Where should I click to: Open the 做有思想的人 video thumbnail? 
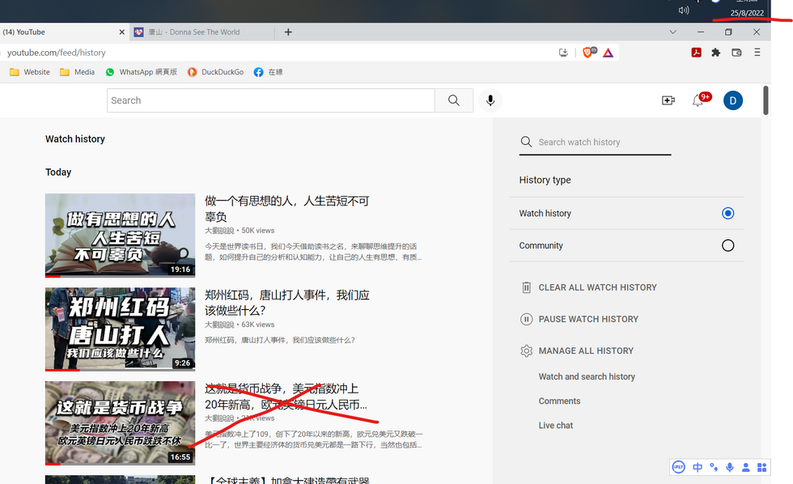pyautogui.click(x=120, y=236)
